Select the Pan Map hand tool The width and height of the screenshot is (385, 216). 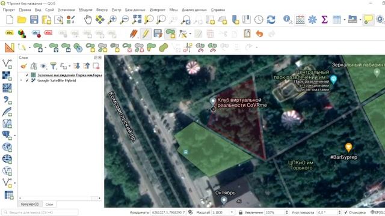pyautogui.click(x=88, y=20)
